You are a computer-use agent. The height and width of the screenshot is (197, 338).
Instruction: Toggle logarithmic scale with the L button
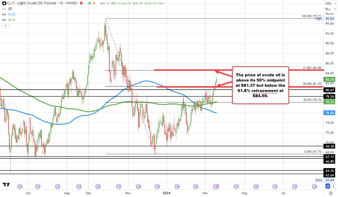tap(333, 186)
